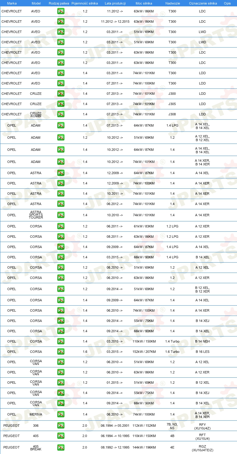Click the Nadwozie column header
Viewport: 237px width, 454px height.
[x=172, y=3]
